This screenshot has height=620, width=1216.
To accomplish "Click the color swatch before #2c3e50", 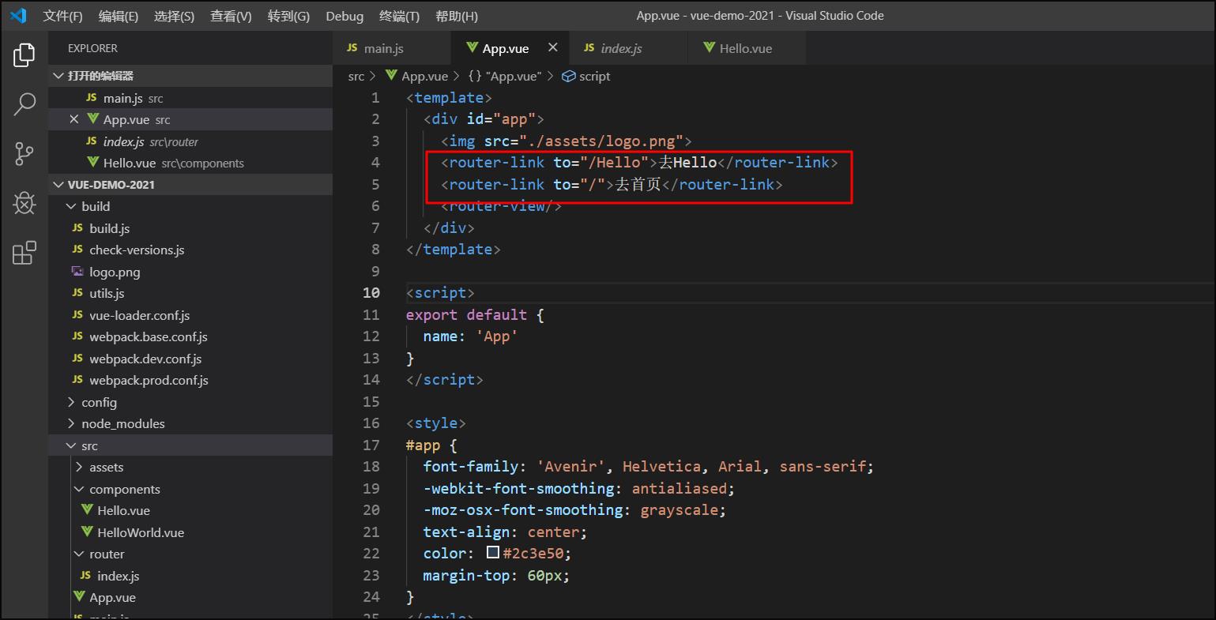I will (493, 553).
